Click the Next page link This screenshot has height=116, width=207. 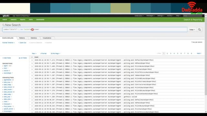[199, 53]
